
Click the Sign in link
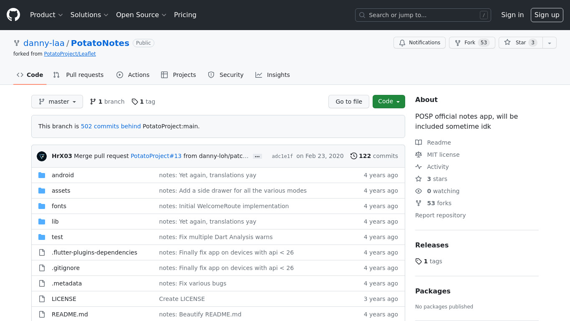512,15
